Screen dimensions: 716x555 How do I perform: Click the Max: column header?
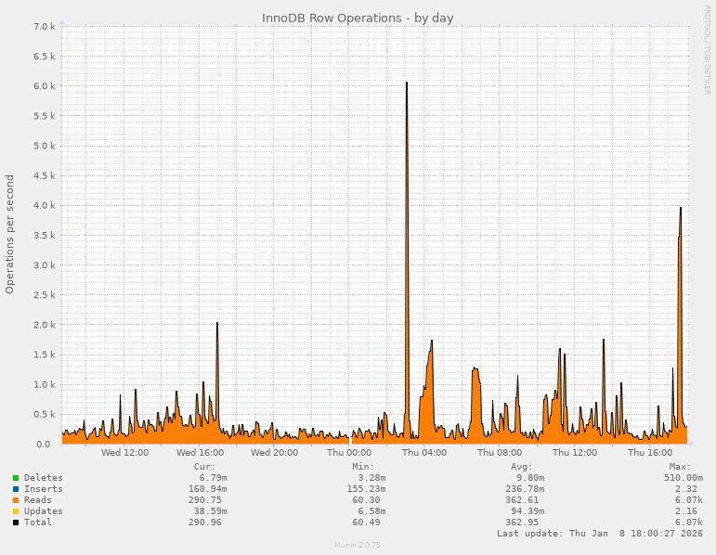[x=681, y=467]
